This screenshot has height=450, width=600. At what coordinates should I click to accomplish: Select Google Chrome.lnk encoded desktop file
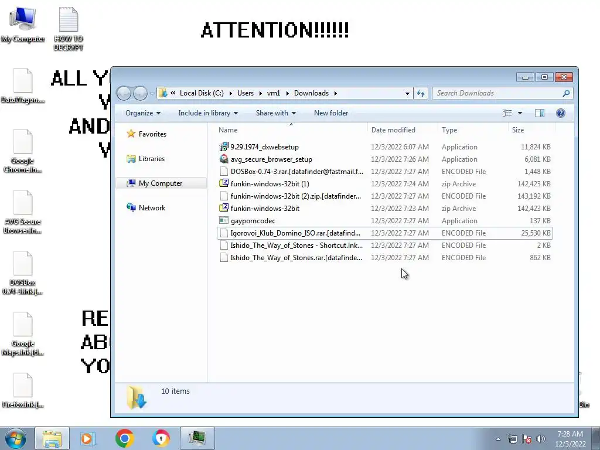23,151
